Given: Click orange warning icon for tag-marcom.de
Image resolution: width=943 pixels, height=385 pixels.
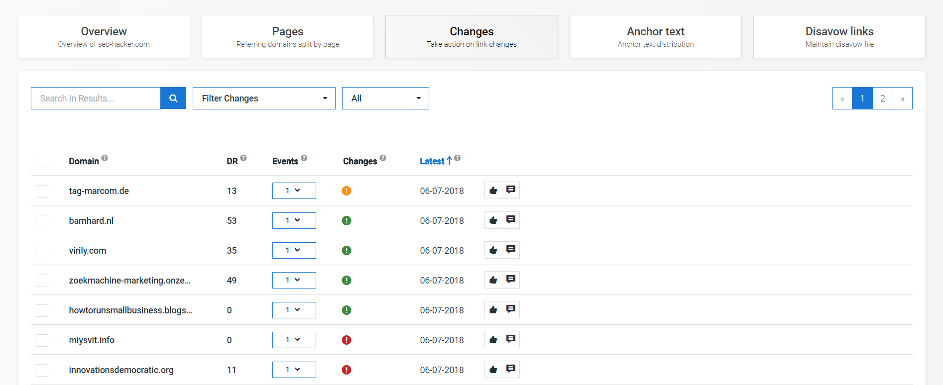Looking at the screenshot, I should pos(347,191).
